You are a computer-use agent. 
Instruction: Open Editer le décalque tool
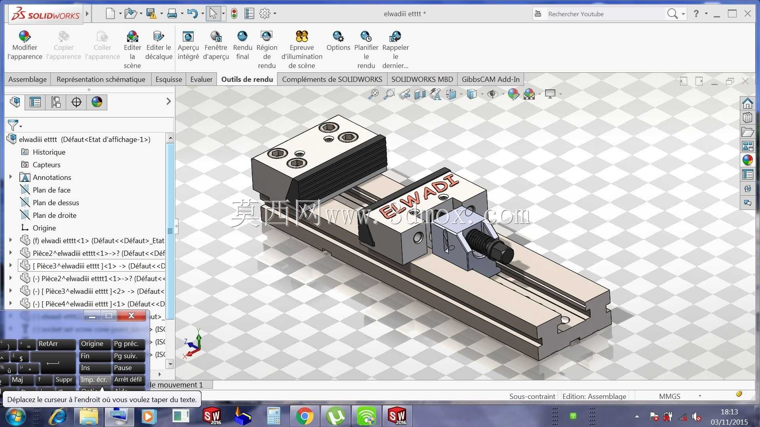159,45
